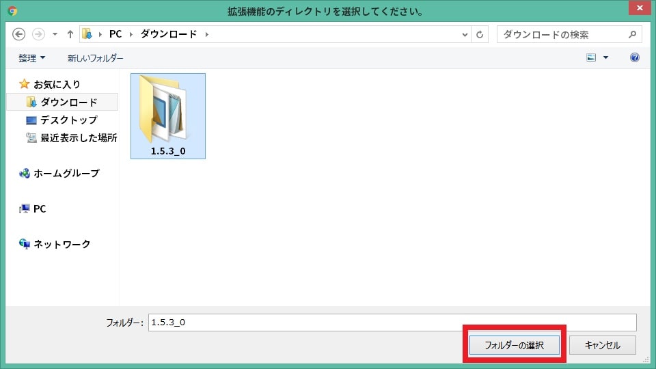Image resolution: width=656 pixels, height=369 pixels.
Task: Expand the chevron between PC and ダウンロード
Action: pos(131,34)
